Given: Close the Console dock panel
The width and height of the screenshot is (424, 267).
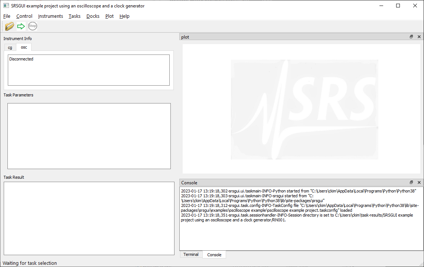Looking at the screenshot, I should coord(419,182).
